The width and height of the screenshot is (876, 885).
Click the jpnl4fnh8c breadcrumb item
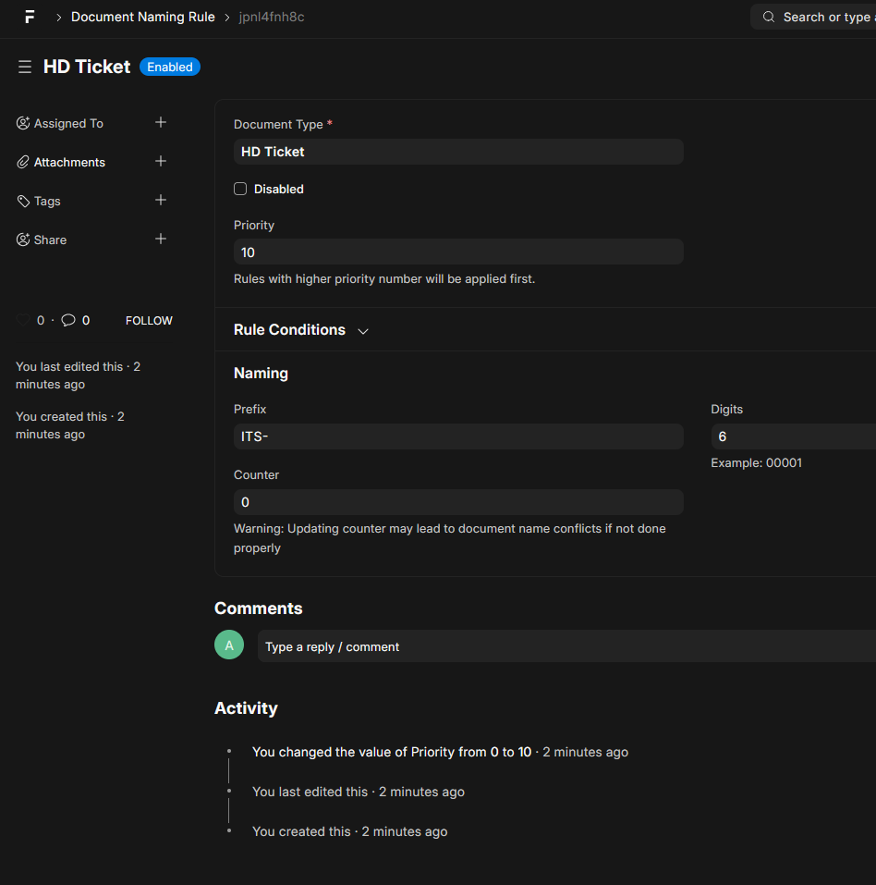(x=271, y=17)
